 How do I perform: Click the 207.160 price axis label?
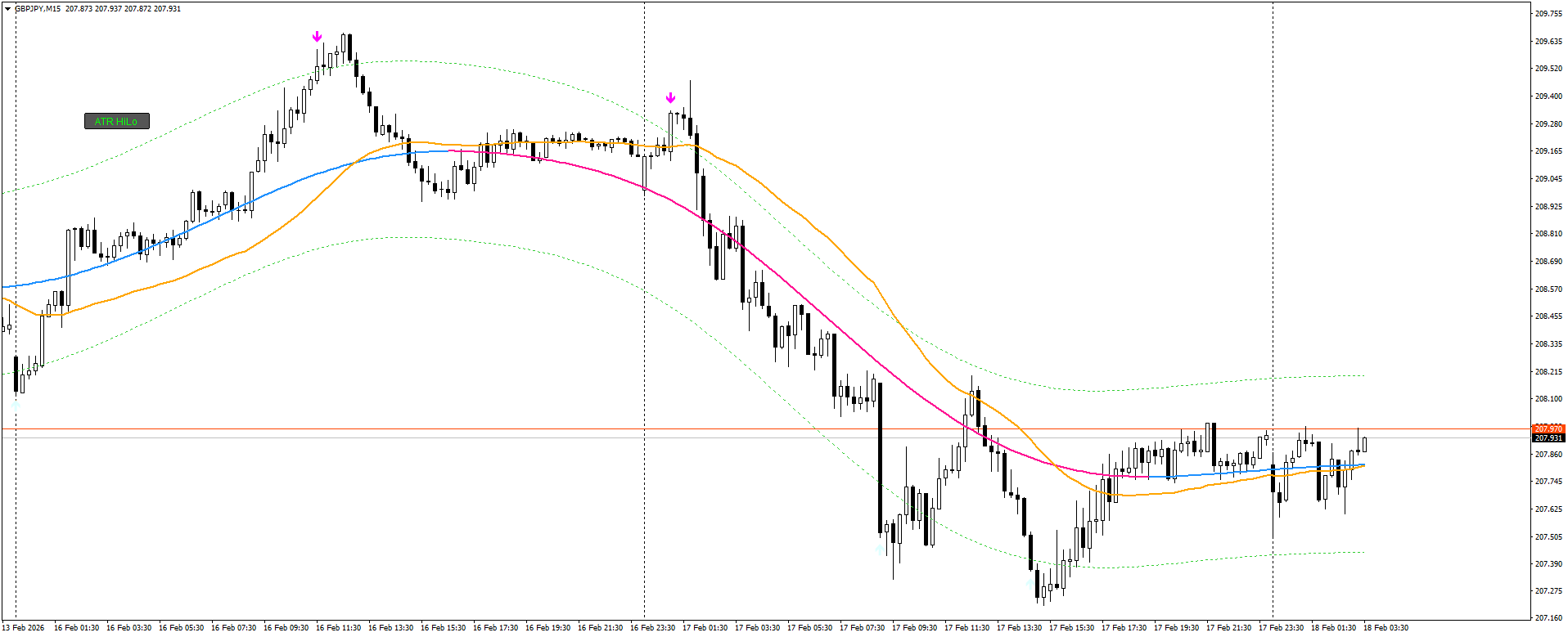click(x=1548, y=618)
